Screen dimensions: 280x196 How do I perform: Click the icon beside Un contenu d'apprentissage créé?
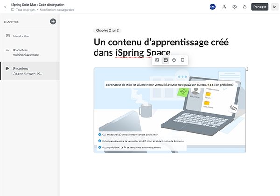(x=7, y=68)
